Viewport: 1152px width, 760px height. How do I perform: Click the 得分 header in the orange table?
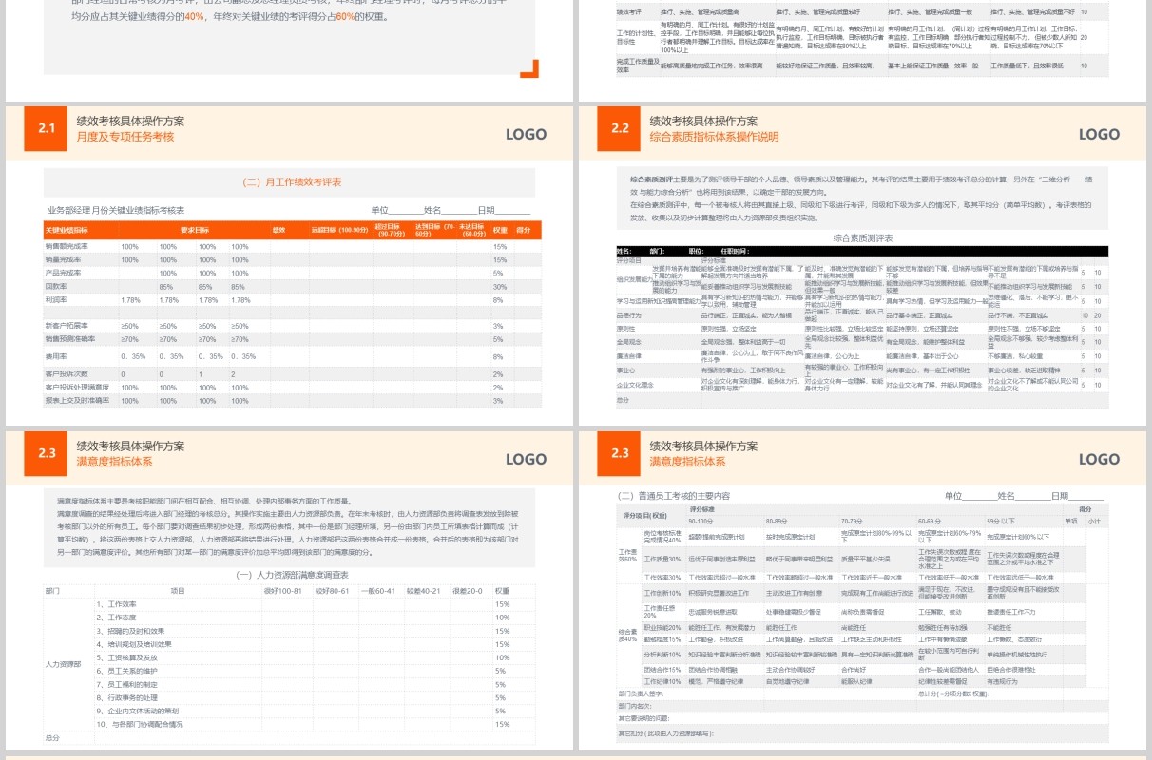(x=524, y=230)
